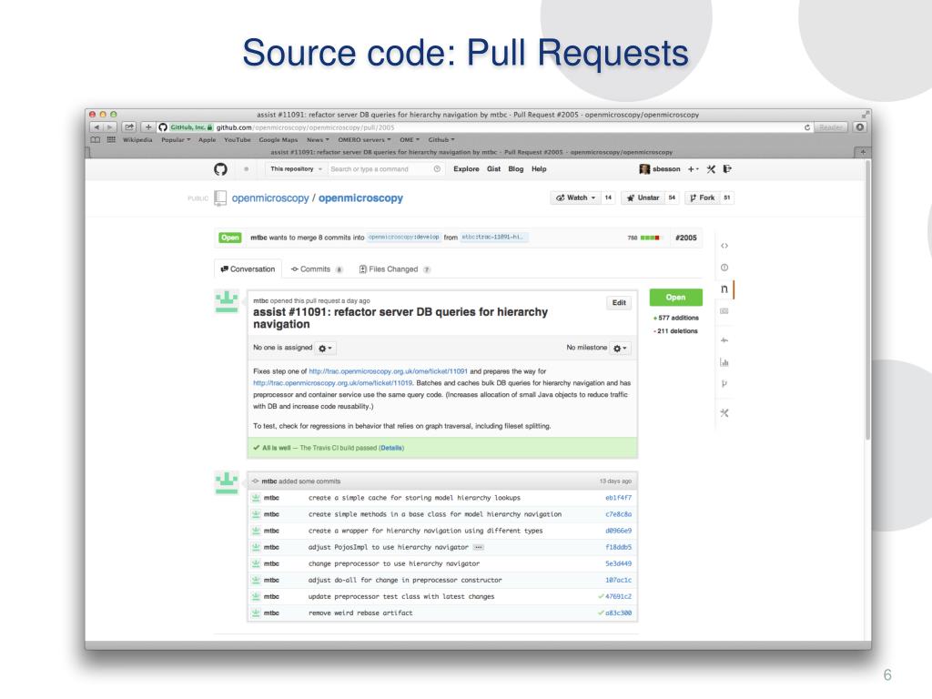Click Safari back navigation arrow
Screen dimensions: 932x699
coord(96,127)
